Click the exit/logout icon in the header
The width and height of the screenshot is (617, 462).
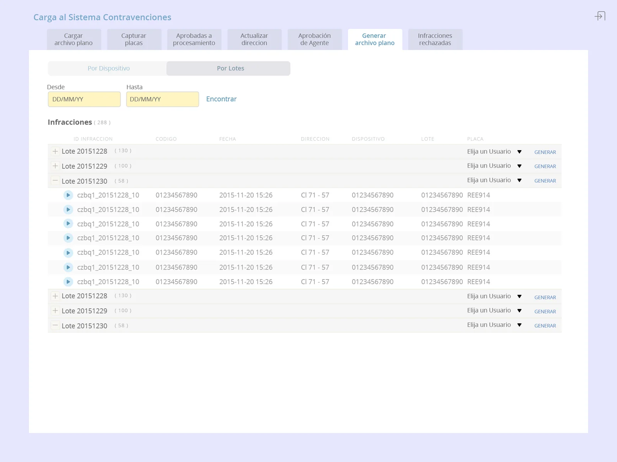pos(600,16)
